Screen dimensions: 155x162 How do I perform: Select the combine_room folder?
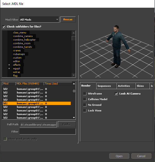click(22, 43)
